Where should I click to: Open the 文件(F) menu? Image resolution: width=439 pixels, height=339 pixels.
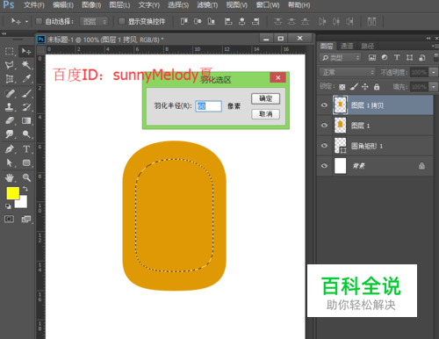tap(33, 5)
